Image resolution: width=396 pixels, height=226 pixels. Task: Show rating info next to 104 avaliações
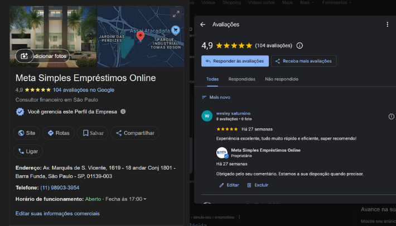300,46
